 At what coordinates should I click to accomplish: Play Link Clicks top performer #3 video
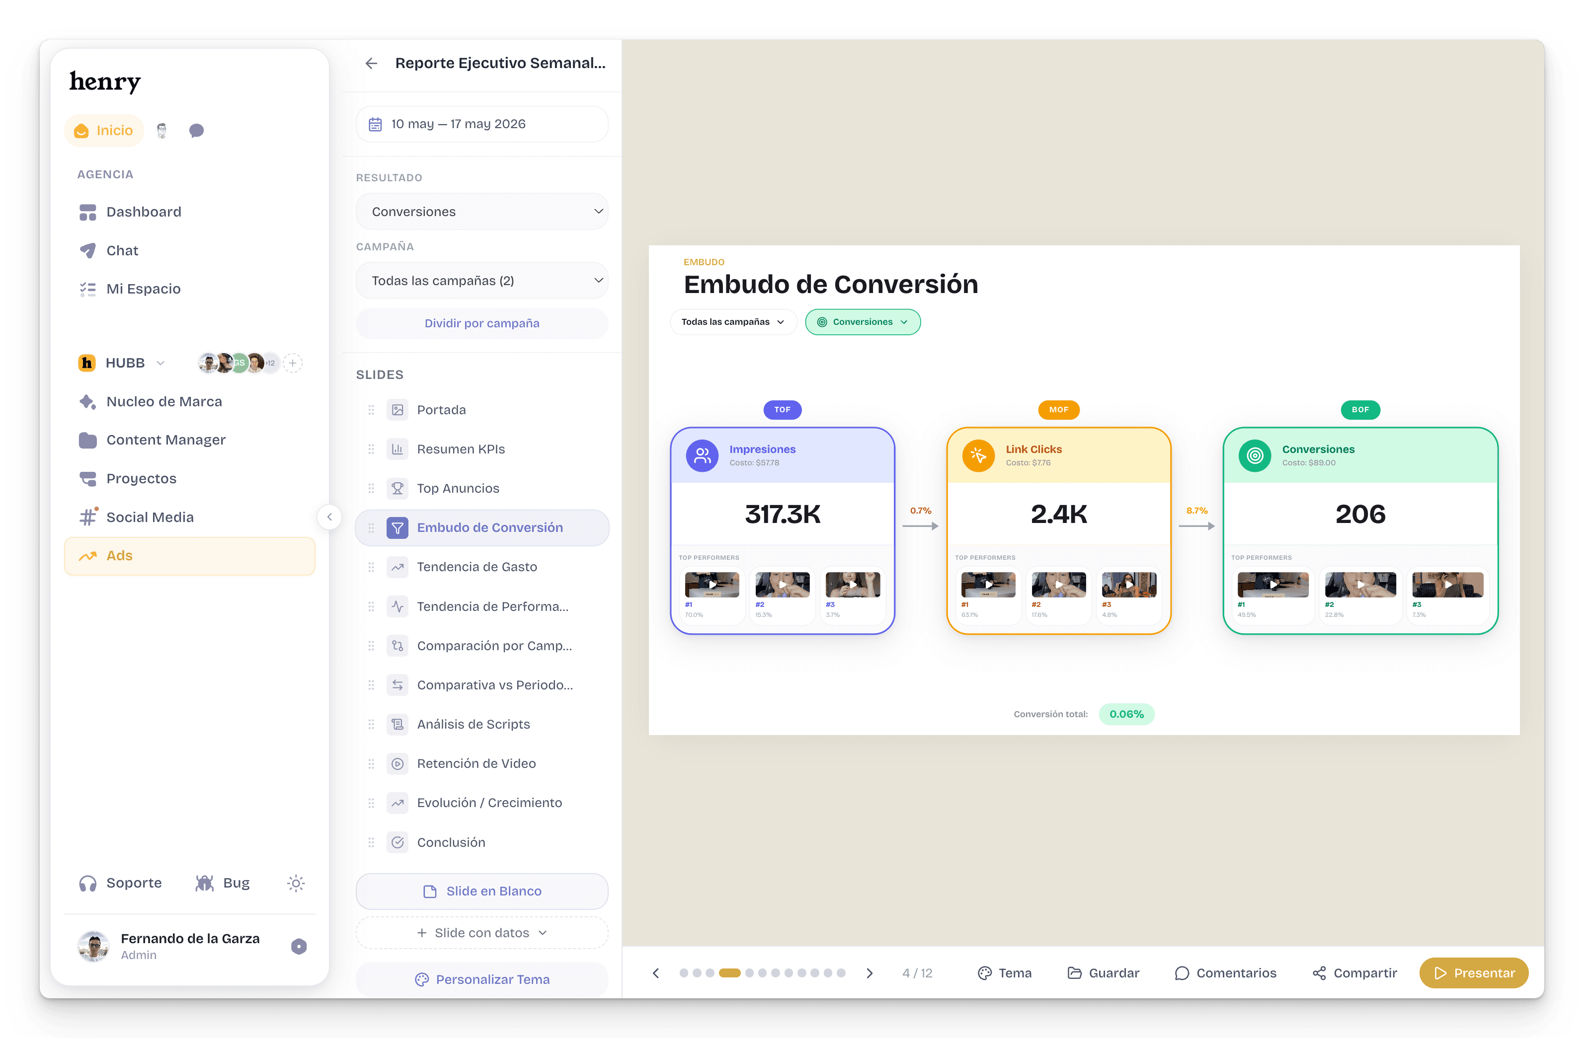coord(1129,585)
